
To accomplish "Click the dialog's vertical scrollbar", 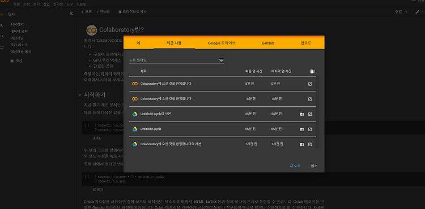I will point(317,112).
